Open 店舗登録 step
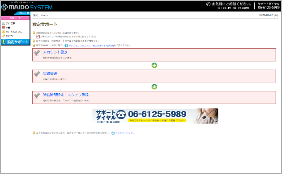This screenshot has width=282, height=174. click(x=50, y=74)
